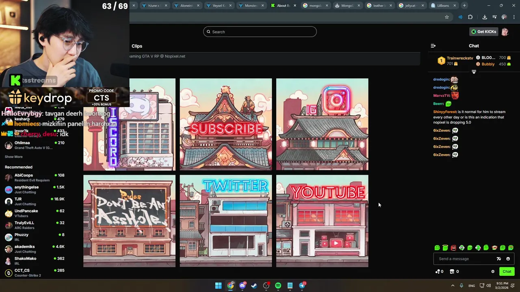Send message with the Chat button
Image resolution: width=520 pixels, height=292 pixels.
tap(507, 272)
